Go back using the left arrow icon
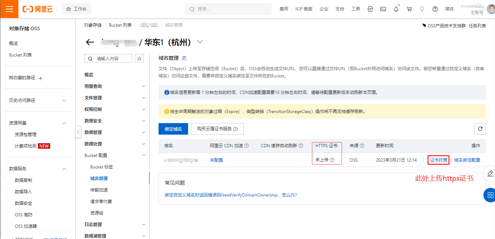This screenshot has height=239, width=495. tap(90, 42)
